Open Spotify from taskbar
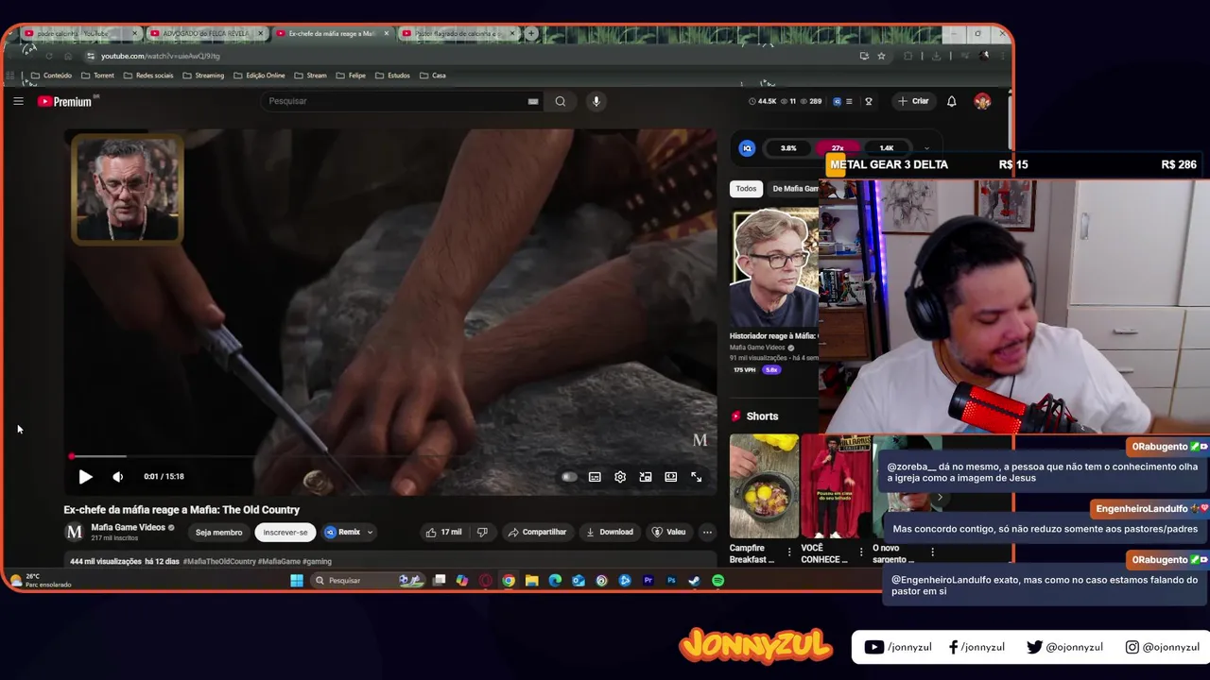The image size is (1210, 680). [717, 581]
